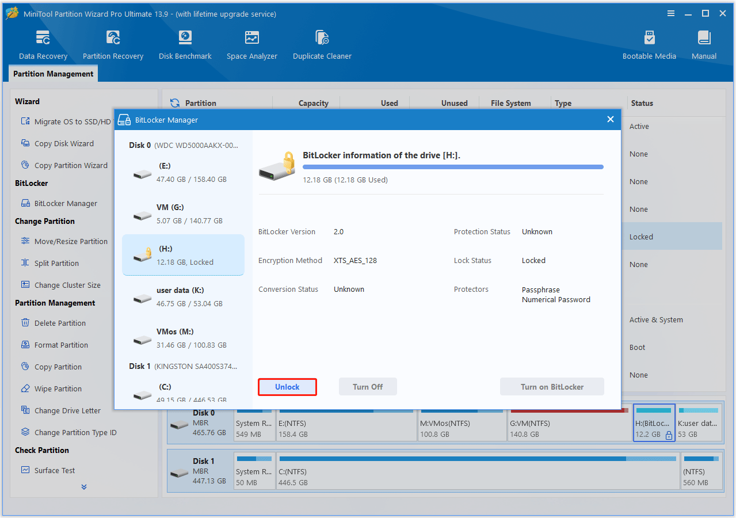This screenshot has height=518, width=736.
Task: Select Disk 0 549 MB System Reserved block
Action: coord(254,422)
